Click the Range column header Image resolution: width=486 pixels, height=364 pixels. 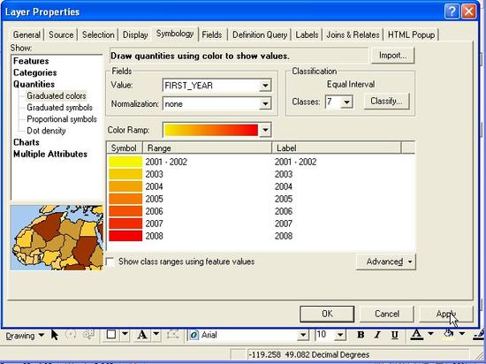tap(207, 148)
